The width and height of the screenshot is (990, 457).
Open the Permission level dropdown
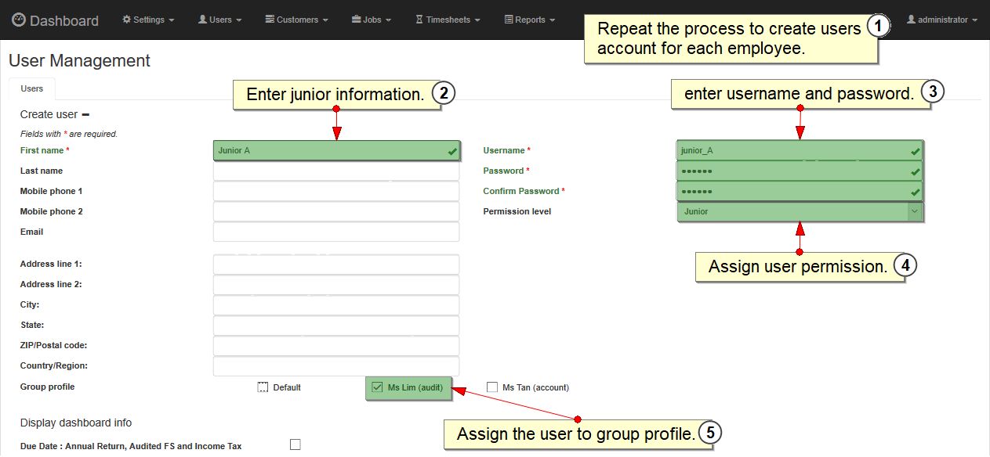point(799,211)
